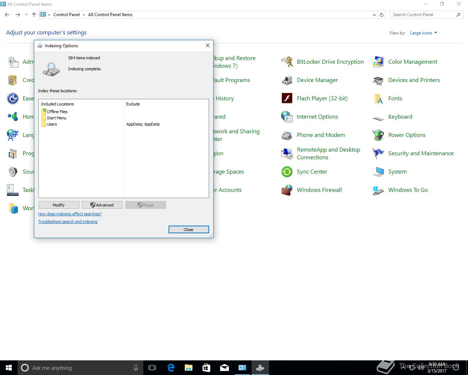Viewport: 468px width, 375px height.
Task: Open the Windows Firewall icon
Action: click(x=287, y=190)
